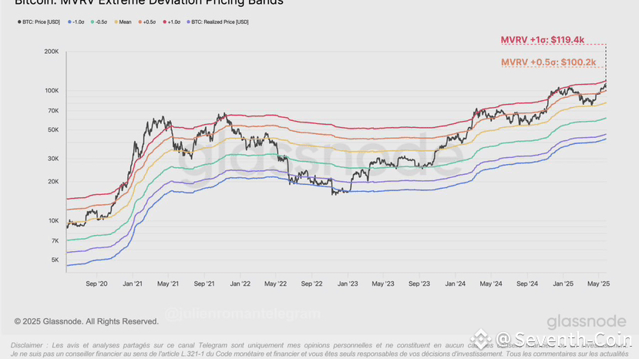Click the May '24 x-axis label

(x=491, y=284)
